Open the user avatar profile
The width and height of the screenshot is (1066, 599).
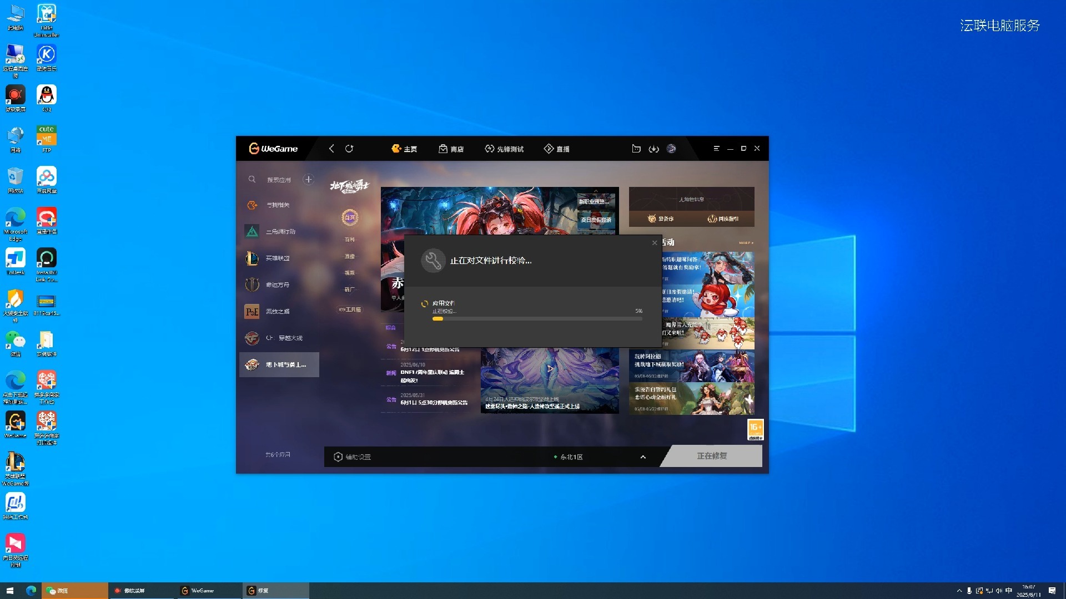pos(671,149)
